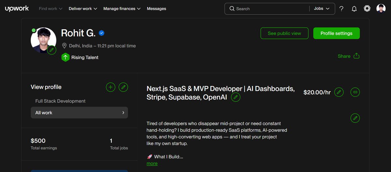Expand overview with more link
Screen dimensions: 391x172
point(152,163)
